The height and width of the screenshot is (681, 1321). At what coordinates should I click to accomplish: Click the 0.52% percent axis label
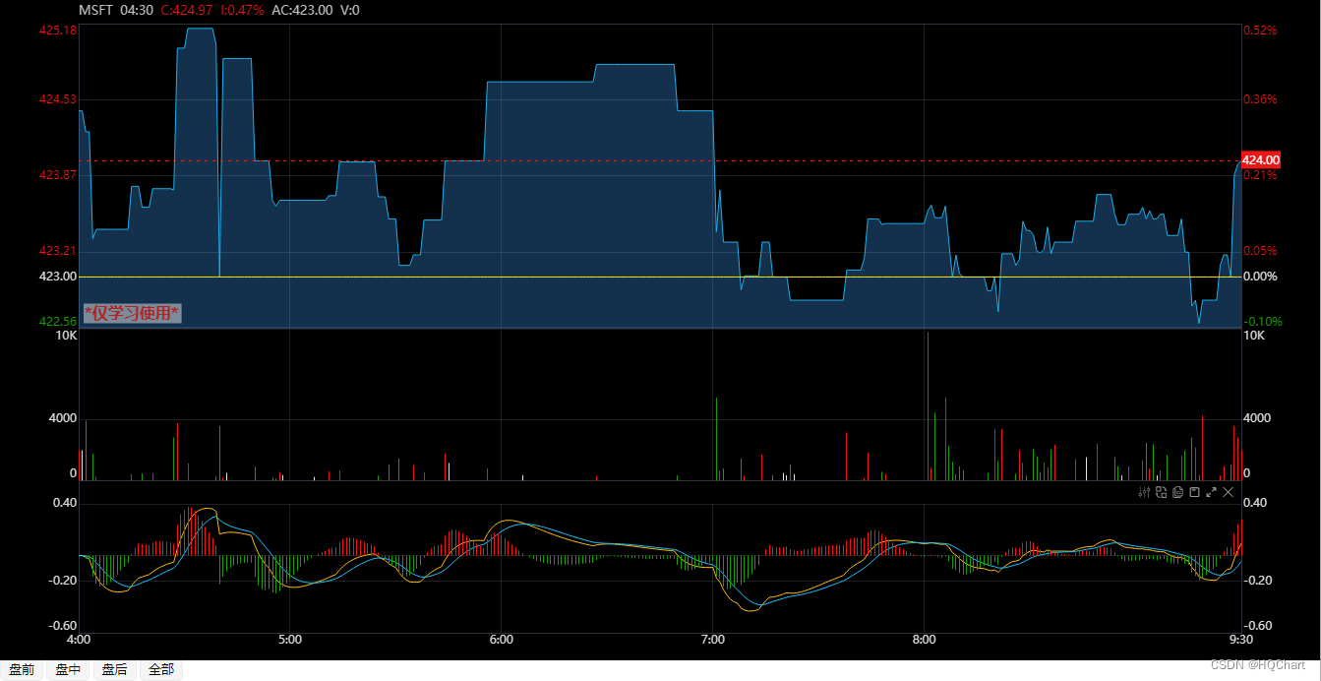[1260, 31]
